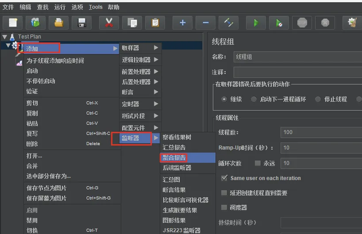
Task: Open the 选项 menu
Action: (x=77, y=7)
